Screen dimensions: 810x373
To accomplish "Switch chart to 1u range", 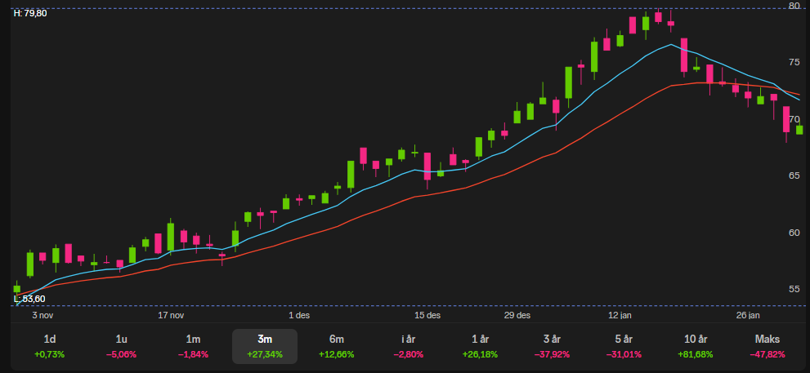I will [x=122, y=346].
